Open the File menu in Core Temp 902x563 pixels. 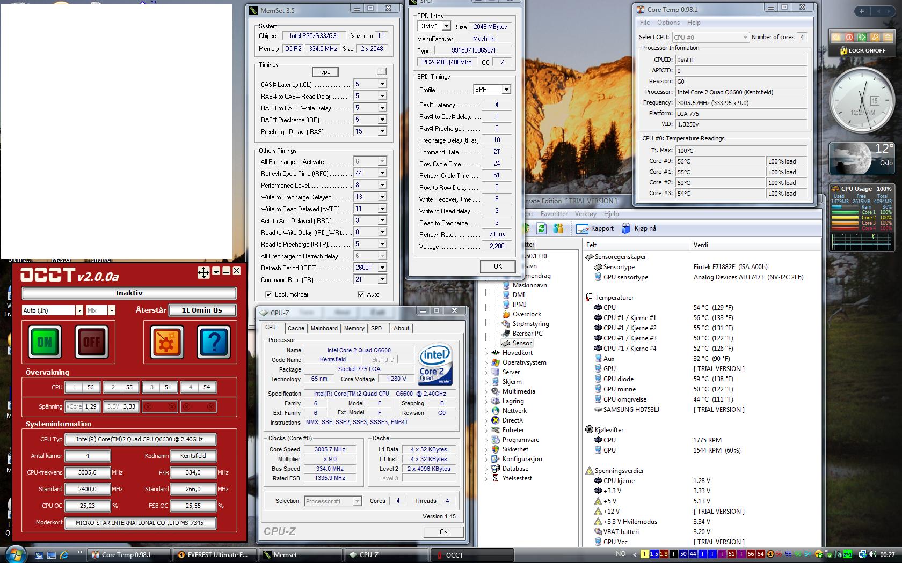click(645, 23)
